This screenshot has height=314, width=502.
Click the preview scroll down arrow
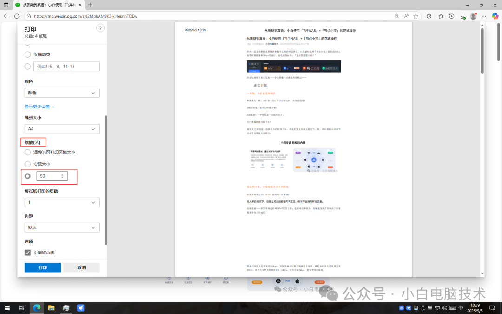coord(482,274)
